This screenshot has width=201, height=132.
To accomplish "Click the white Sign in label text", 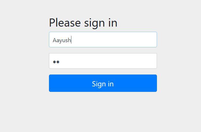I will tap(103, 84).
